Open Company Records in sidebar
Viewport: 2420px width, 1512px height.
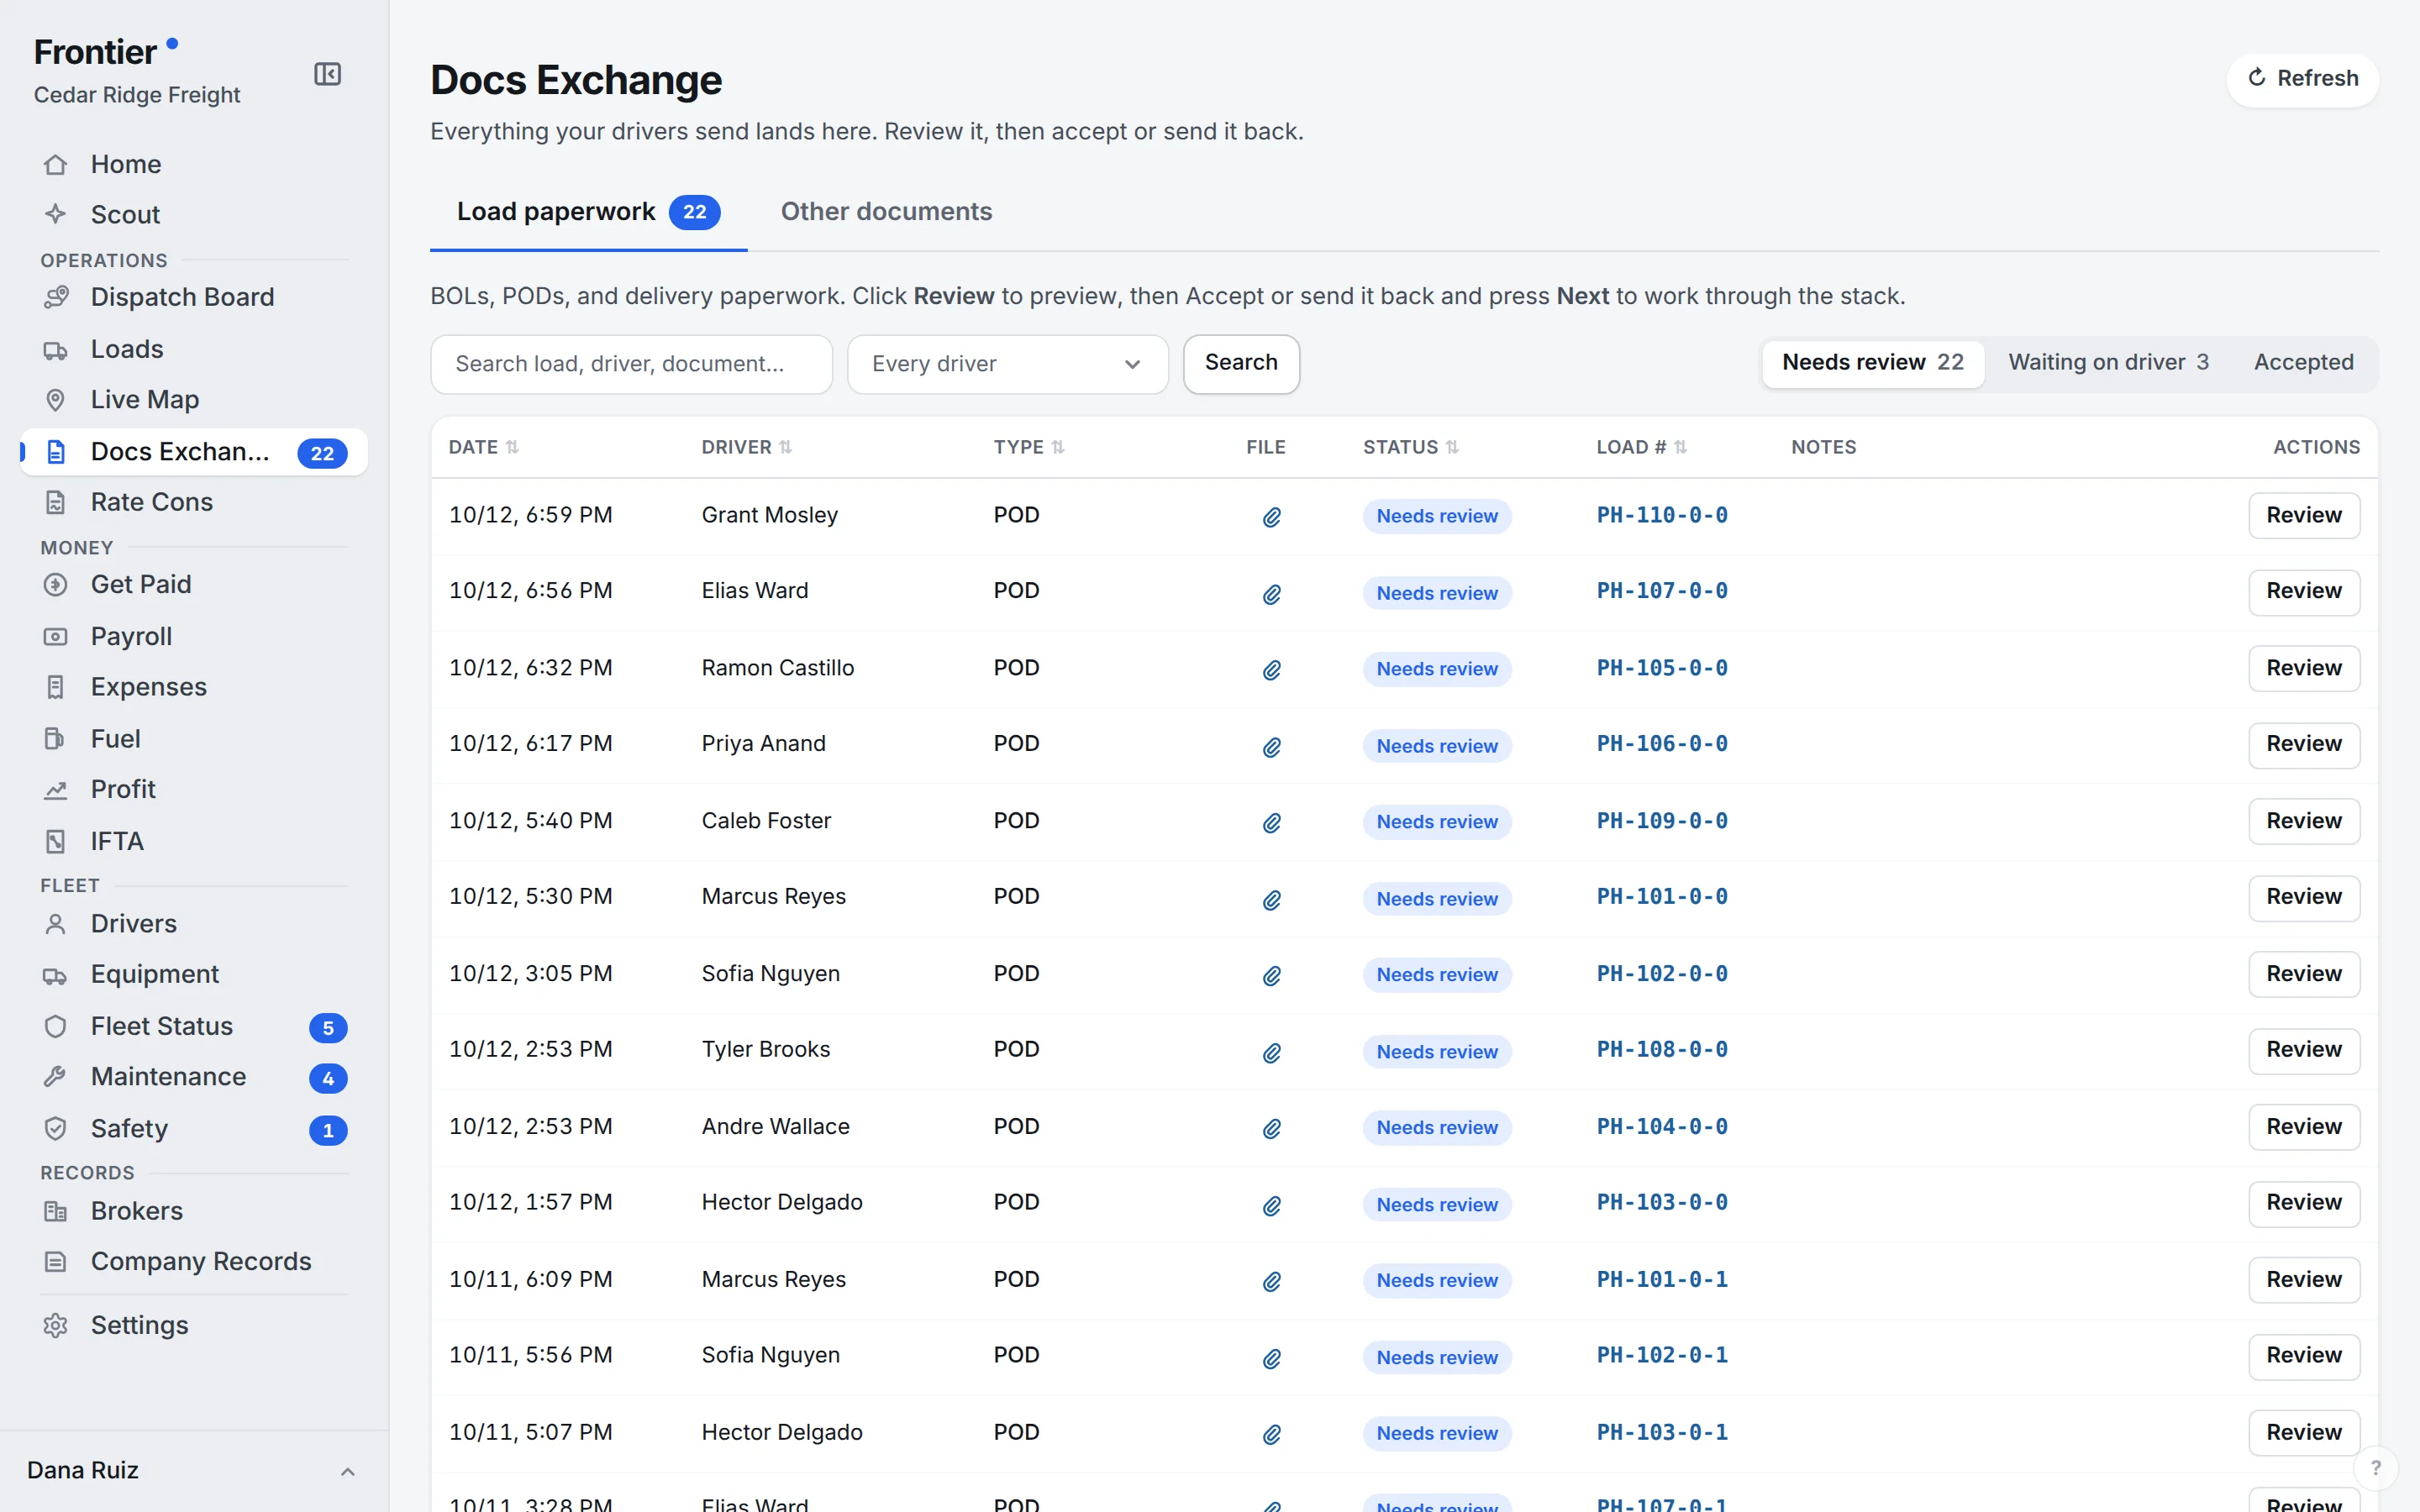click(193, 1261)
